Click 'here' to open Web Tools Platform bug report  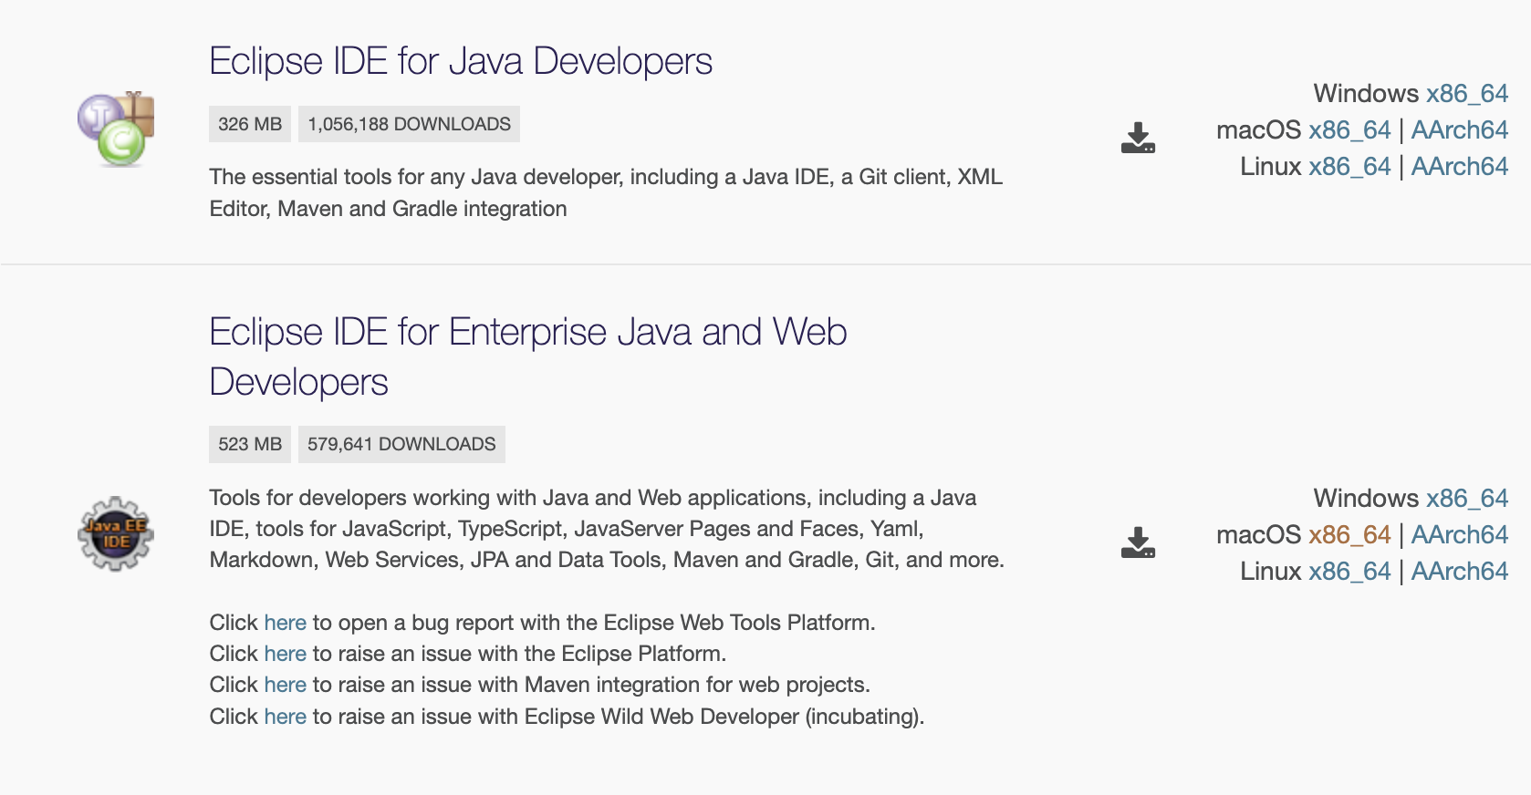[285, 623]
